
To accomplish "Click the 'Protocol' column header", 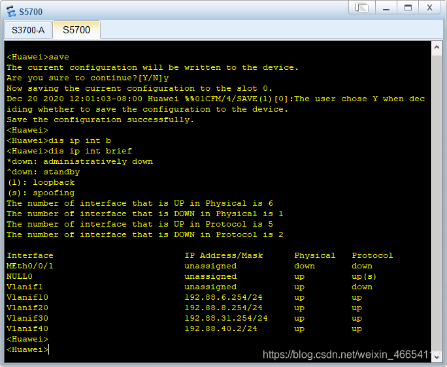I will [x=372, y=255].
